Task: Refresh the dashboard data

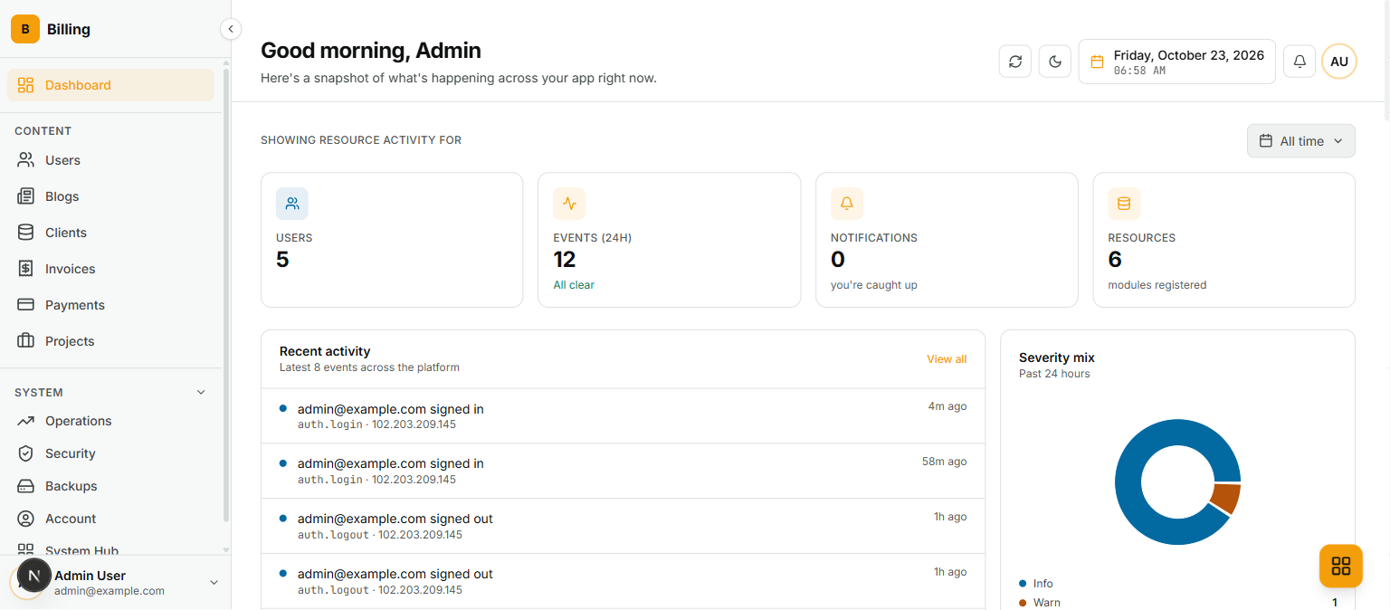Action: 1015,62
